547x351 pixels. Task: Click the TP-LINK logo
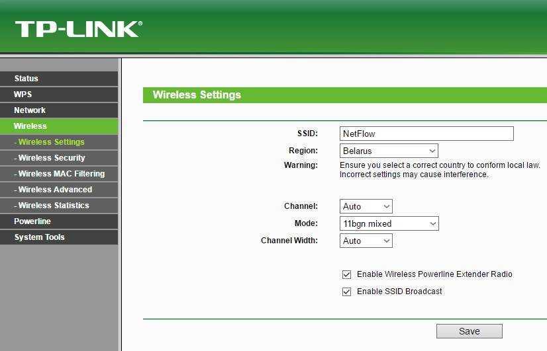[78, 29]
